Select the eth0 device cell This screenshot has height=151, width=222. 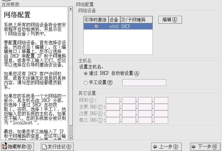114,26
